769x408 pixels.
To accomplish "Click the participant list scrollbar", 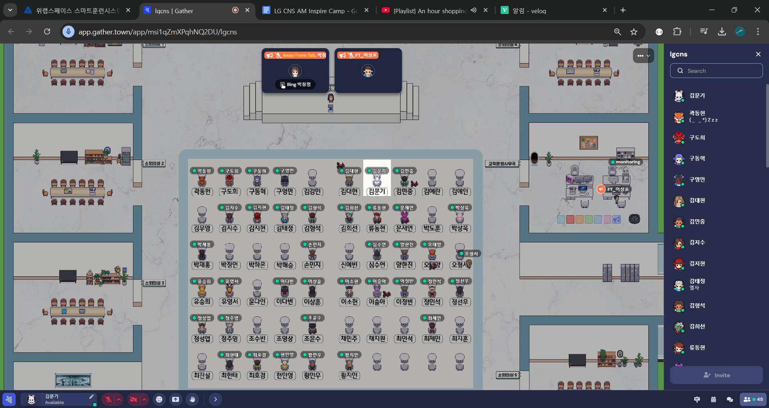I will tap(767, 126).
